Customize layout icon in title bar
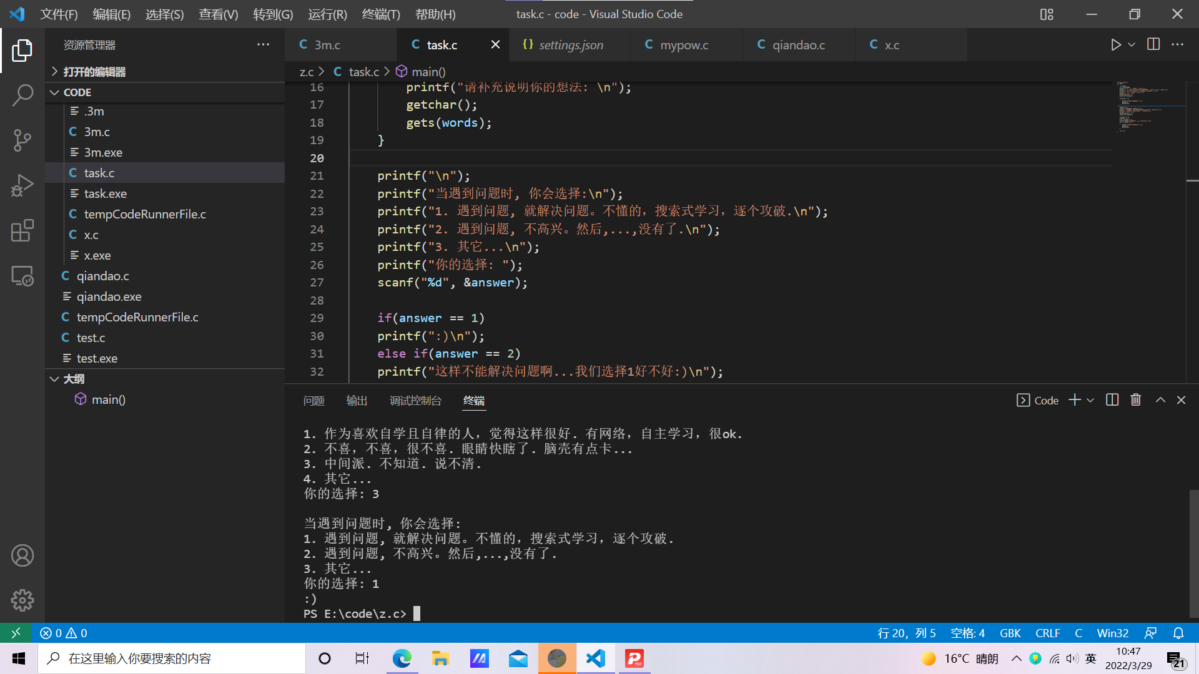 point(1047,14)
